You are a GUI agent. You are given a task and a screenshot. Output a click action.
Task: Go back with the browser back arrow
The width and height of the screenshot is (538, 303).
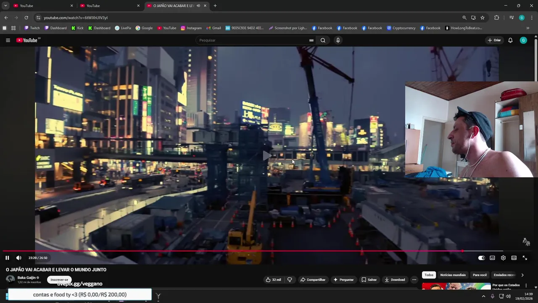pos(6,18)
